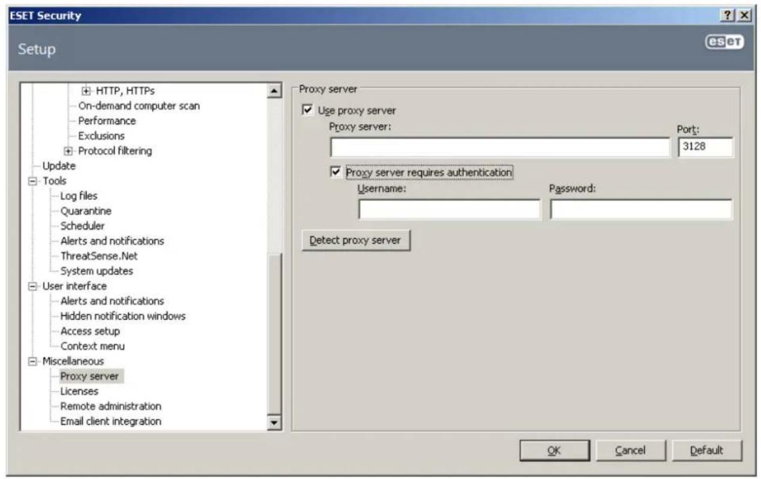Select Tools tree label
Viewport: 761px width, 479px height.
click(53, 181)
